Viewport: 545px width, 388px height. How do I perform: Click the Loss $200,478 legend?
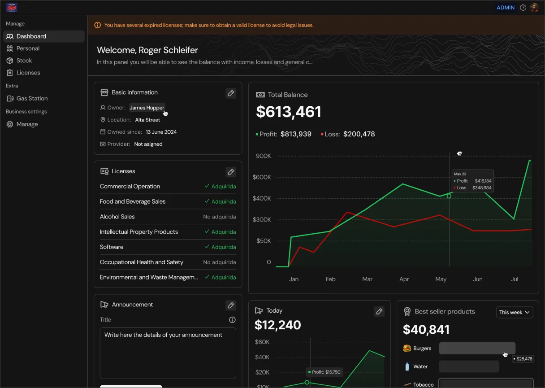[x=348, y=134]
